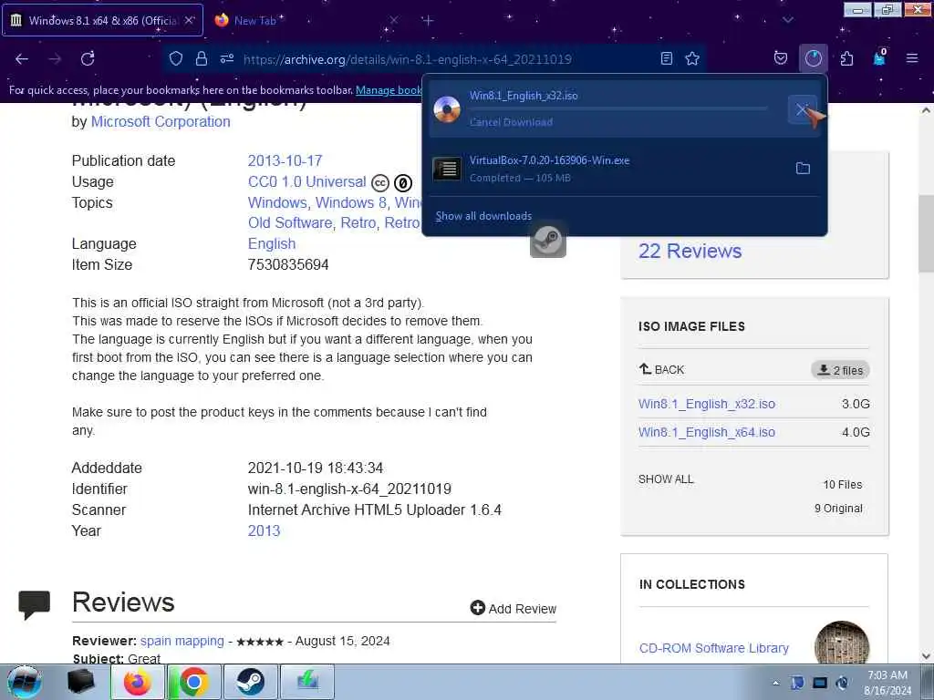Open the Pocket save icon
The image size is (934, 700).
(x=781, y=58)
